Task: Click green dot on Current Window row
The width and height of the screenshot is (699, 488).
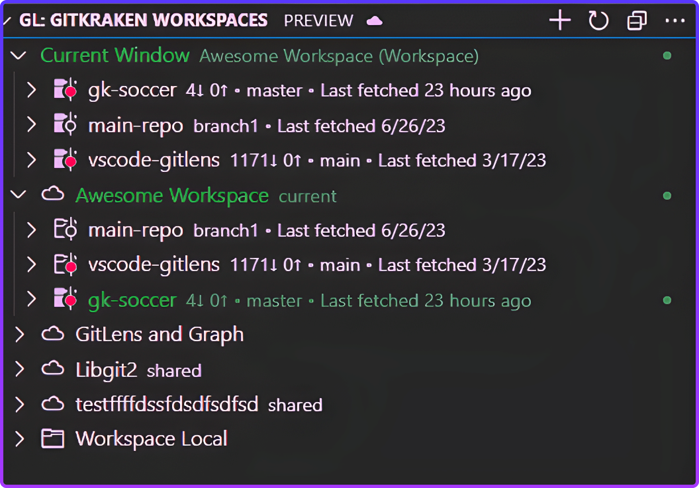Action: coord(667,56)
